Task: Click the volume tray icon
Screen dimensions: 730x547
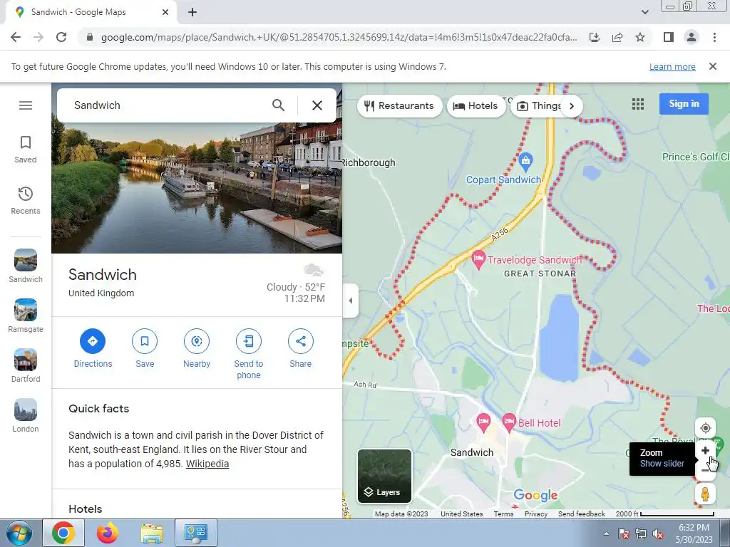Action: [658, 534]
